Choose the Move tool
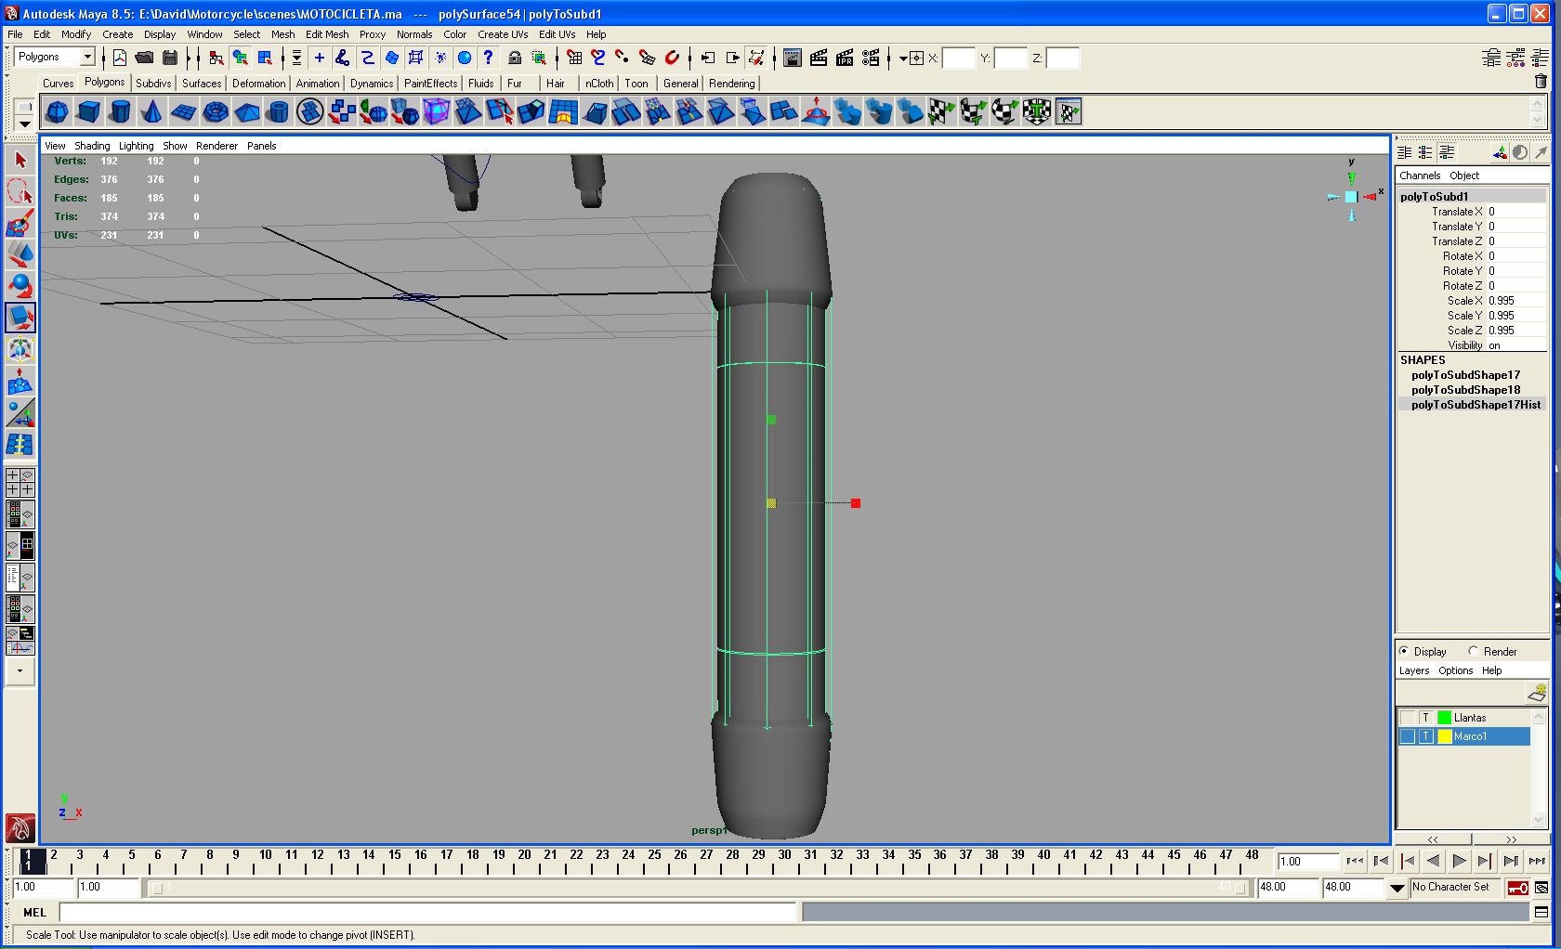The image size is (1561, 949). point(20,254)
